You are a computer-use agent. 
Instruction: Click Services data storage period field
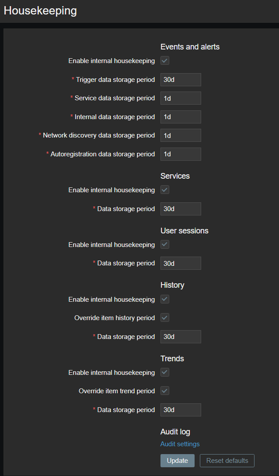(181, 209)
